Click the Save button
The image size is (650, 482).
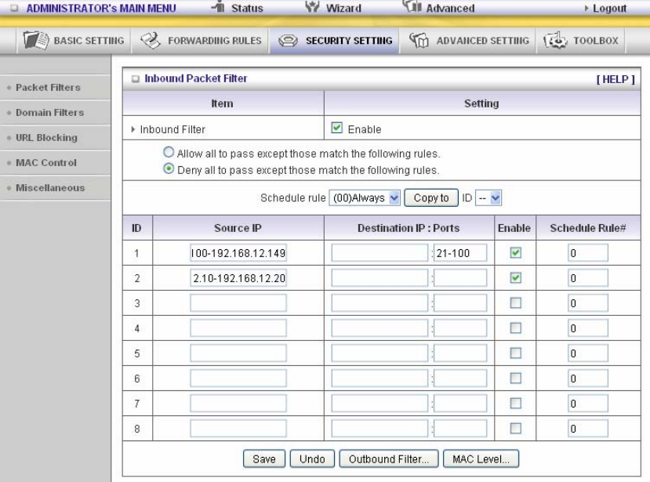tap(264, 458)
